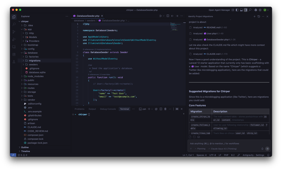Screen dimensions: 282x170
Task: Toggle the bottom panel visibility
Action: [x=241, y=10]
